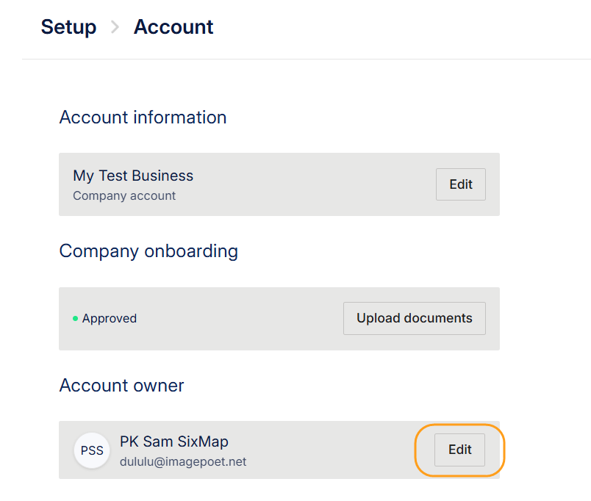Select the Company onboarding heading

(148, 251)
